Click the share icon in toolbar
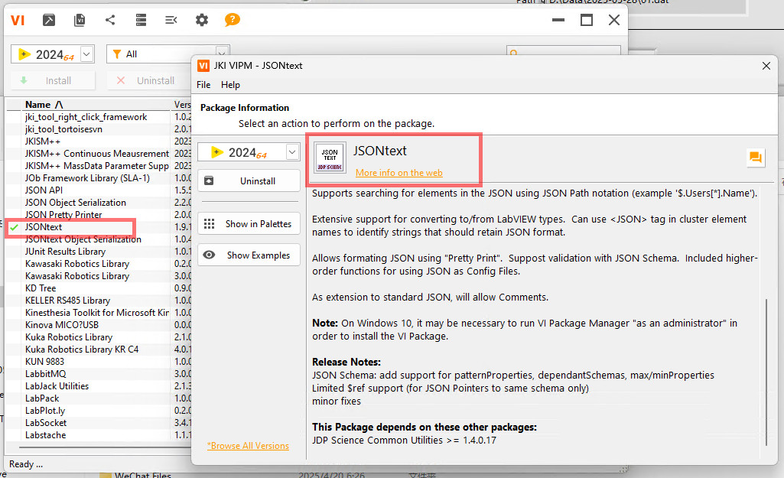The image size is (784, 478). (110, 21)
